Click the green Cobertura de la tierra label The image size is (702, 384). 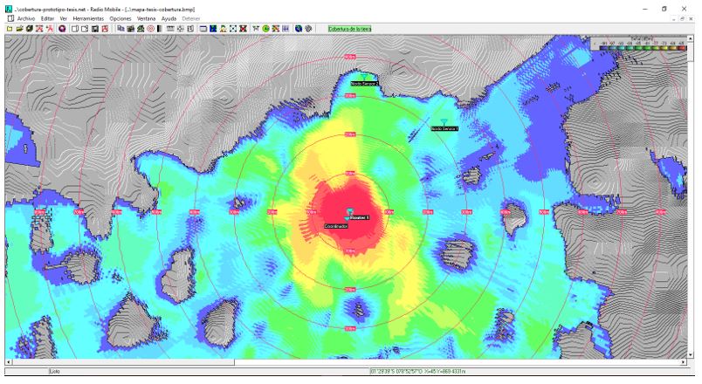(x=349, y=29)
